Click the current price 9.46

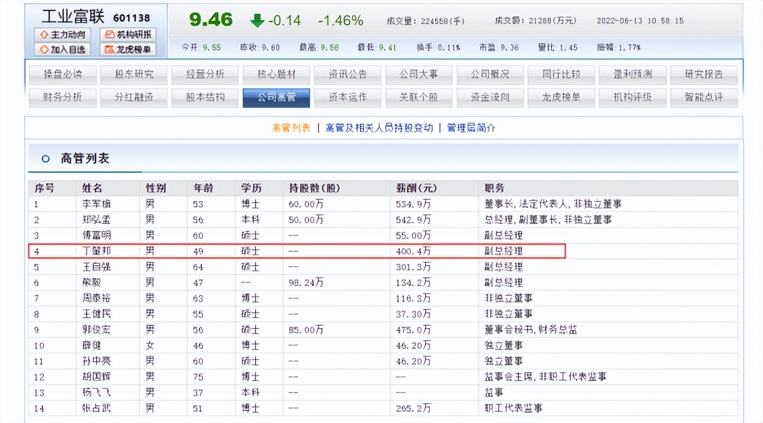click(x=211, y=20)
